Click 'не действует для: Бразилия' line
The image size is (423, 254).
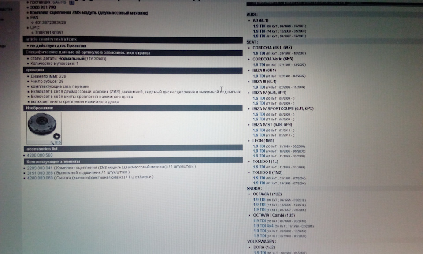pos(58,46)
